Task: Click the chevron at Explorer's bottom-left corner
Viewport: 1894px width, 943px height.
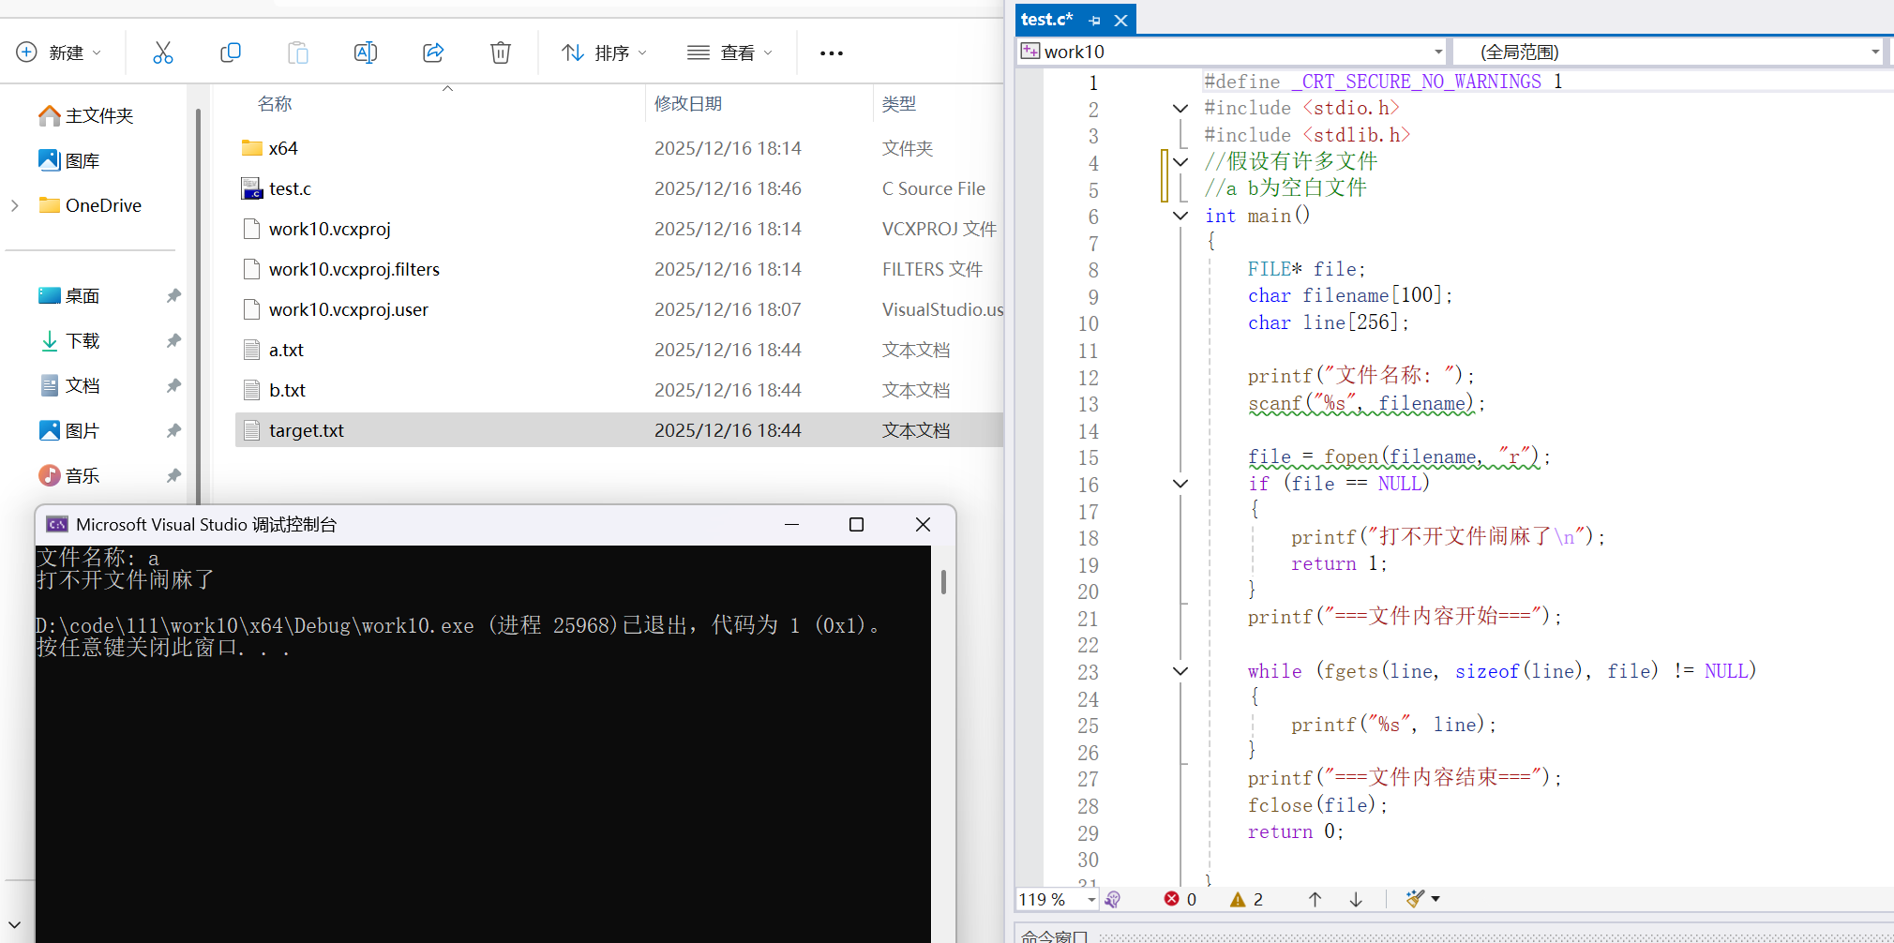Action: [x=15, y=925]
